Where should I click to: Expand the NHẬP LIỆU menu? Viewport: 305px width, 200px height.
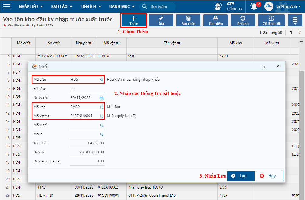click(31, 6)
